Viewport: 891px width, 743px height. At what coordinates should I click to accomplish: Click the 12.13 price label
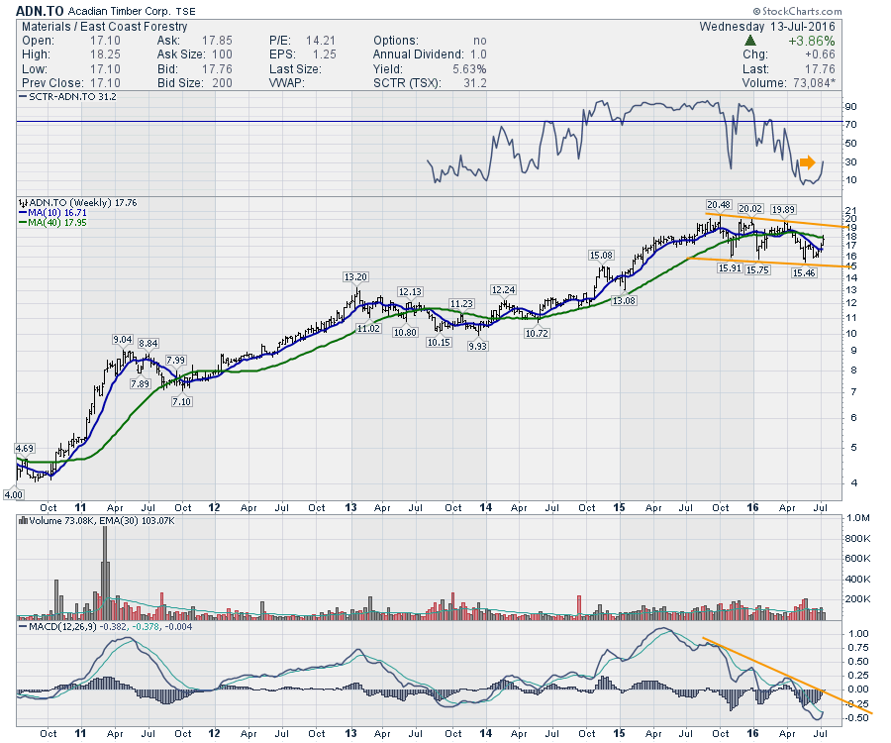coord(410,291)
